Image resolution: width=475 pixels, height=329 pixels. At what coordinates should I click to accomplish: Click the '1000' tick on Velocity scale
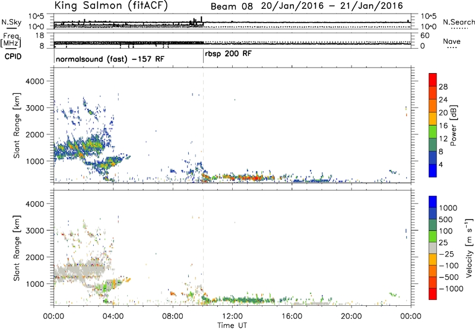click(448, 208)
